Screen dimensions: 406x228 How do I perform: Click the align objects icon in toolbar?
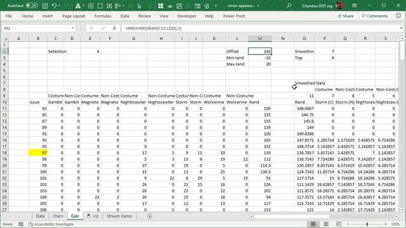(x=118, y=6)
